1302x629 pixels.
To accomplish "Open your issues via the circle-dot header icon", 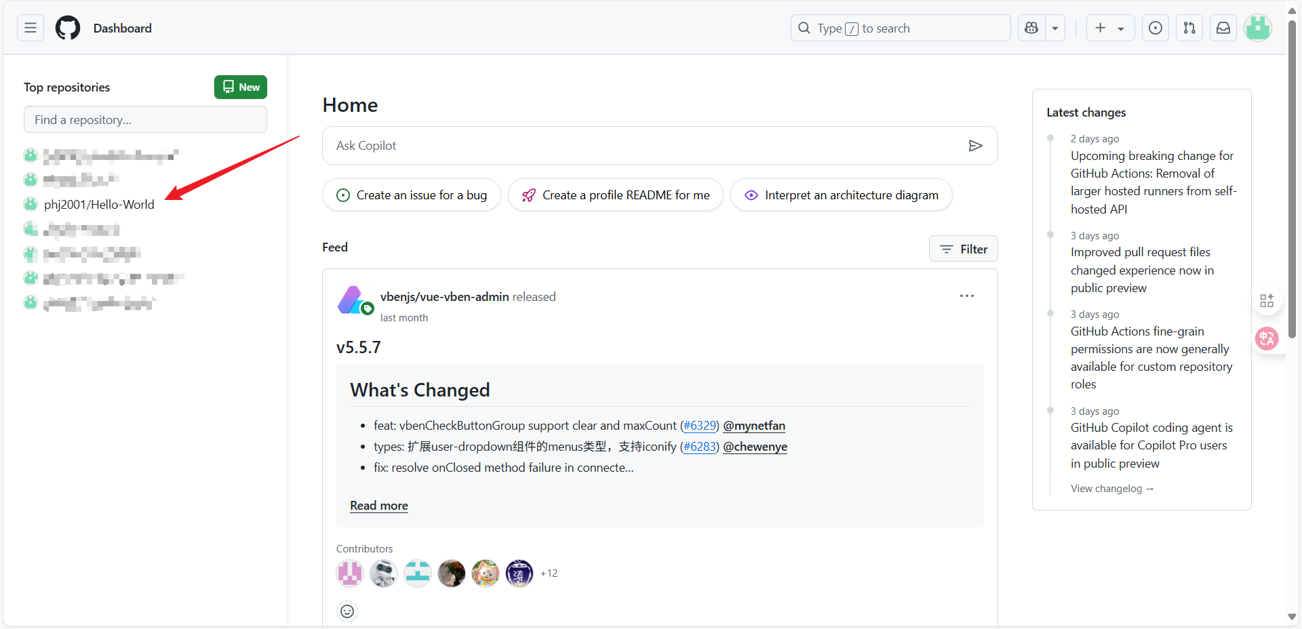I will (x=1155, y=28).
